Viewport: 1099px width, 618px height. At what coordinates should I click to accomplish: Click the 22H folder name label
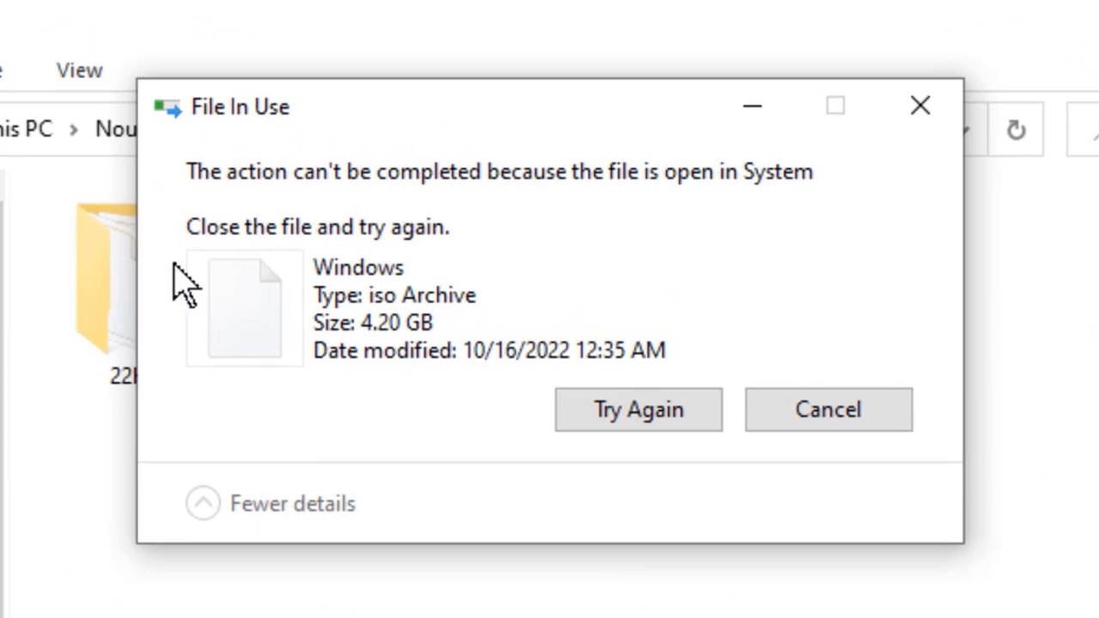[124, 376]
